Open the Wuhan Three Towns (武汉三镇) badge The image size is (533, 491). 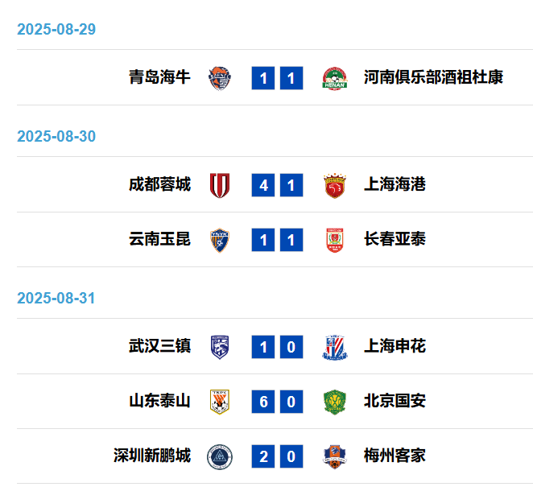(220, 347)
